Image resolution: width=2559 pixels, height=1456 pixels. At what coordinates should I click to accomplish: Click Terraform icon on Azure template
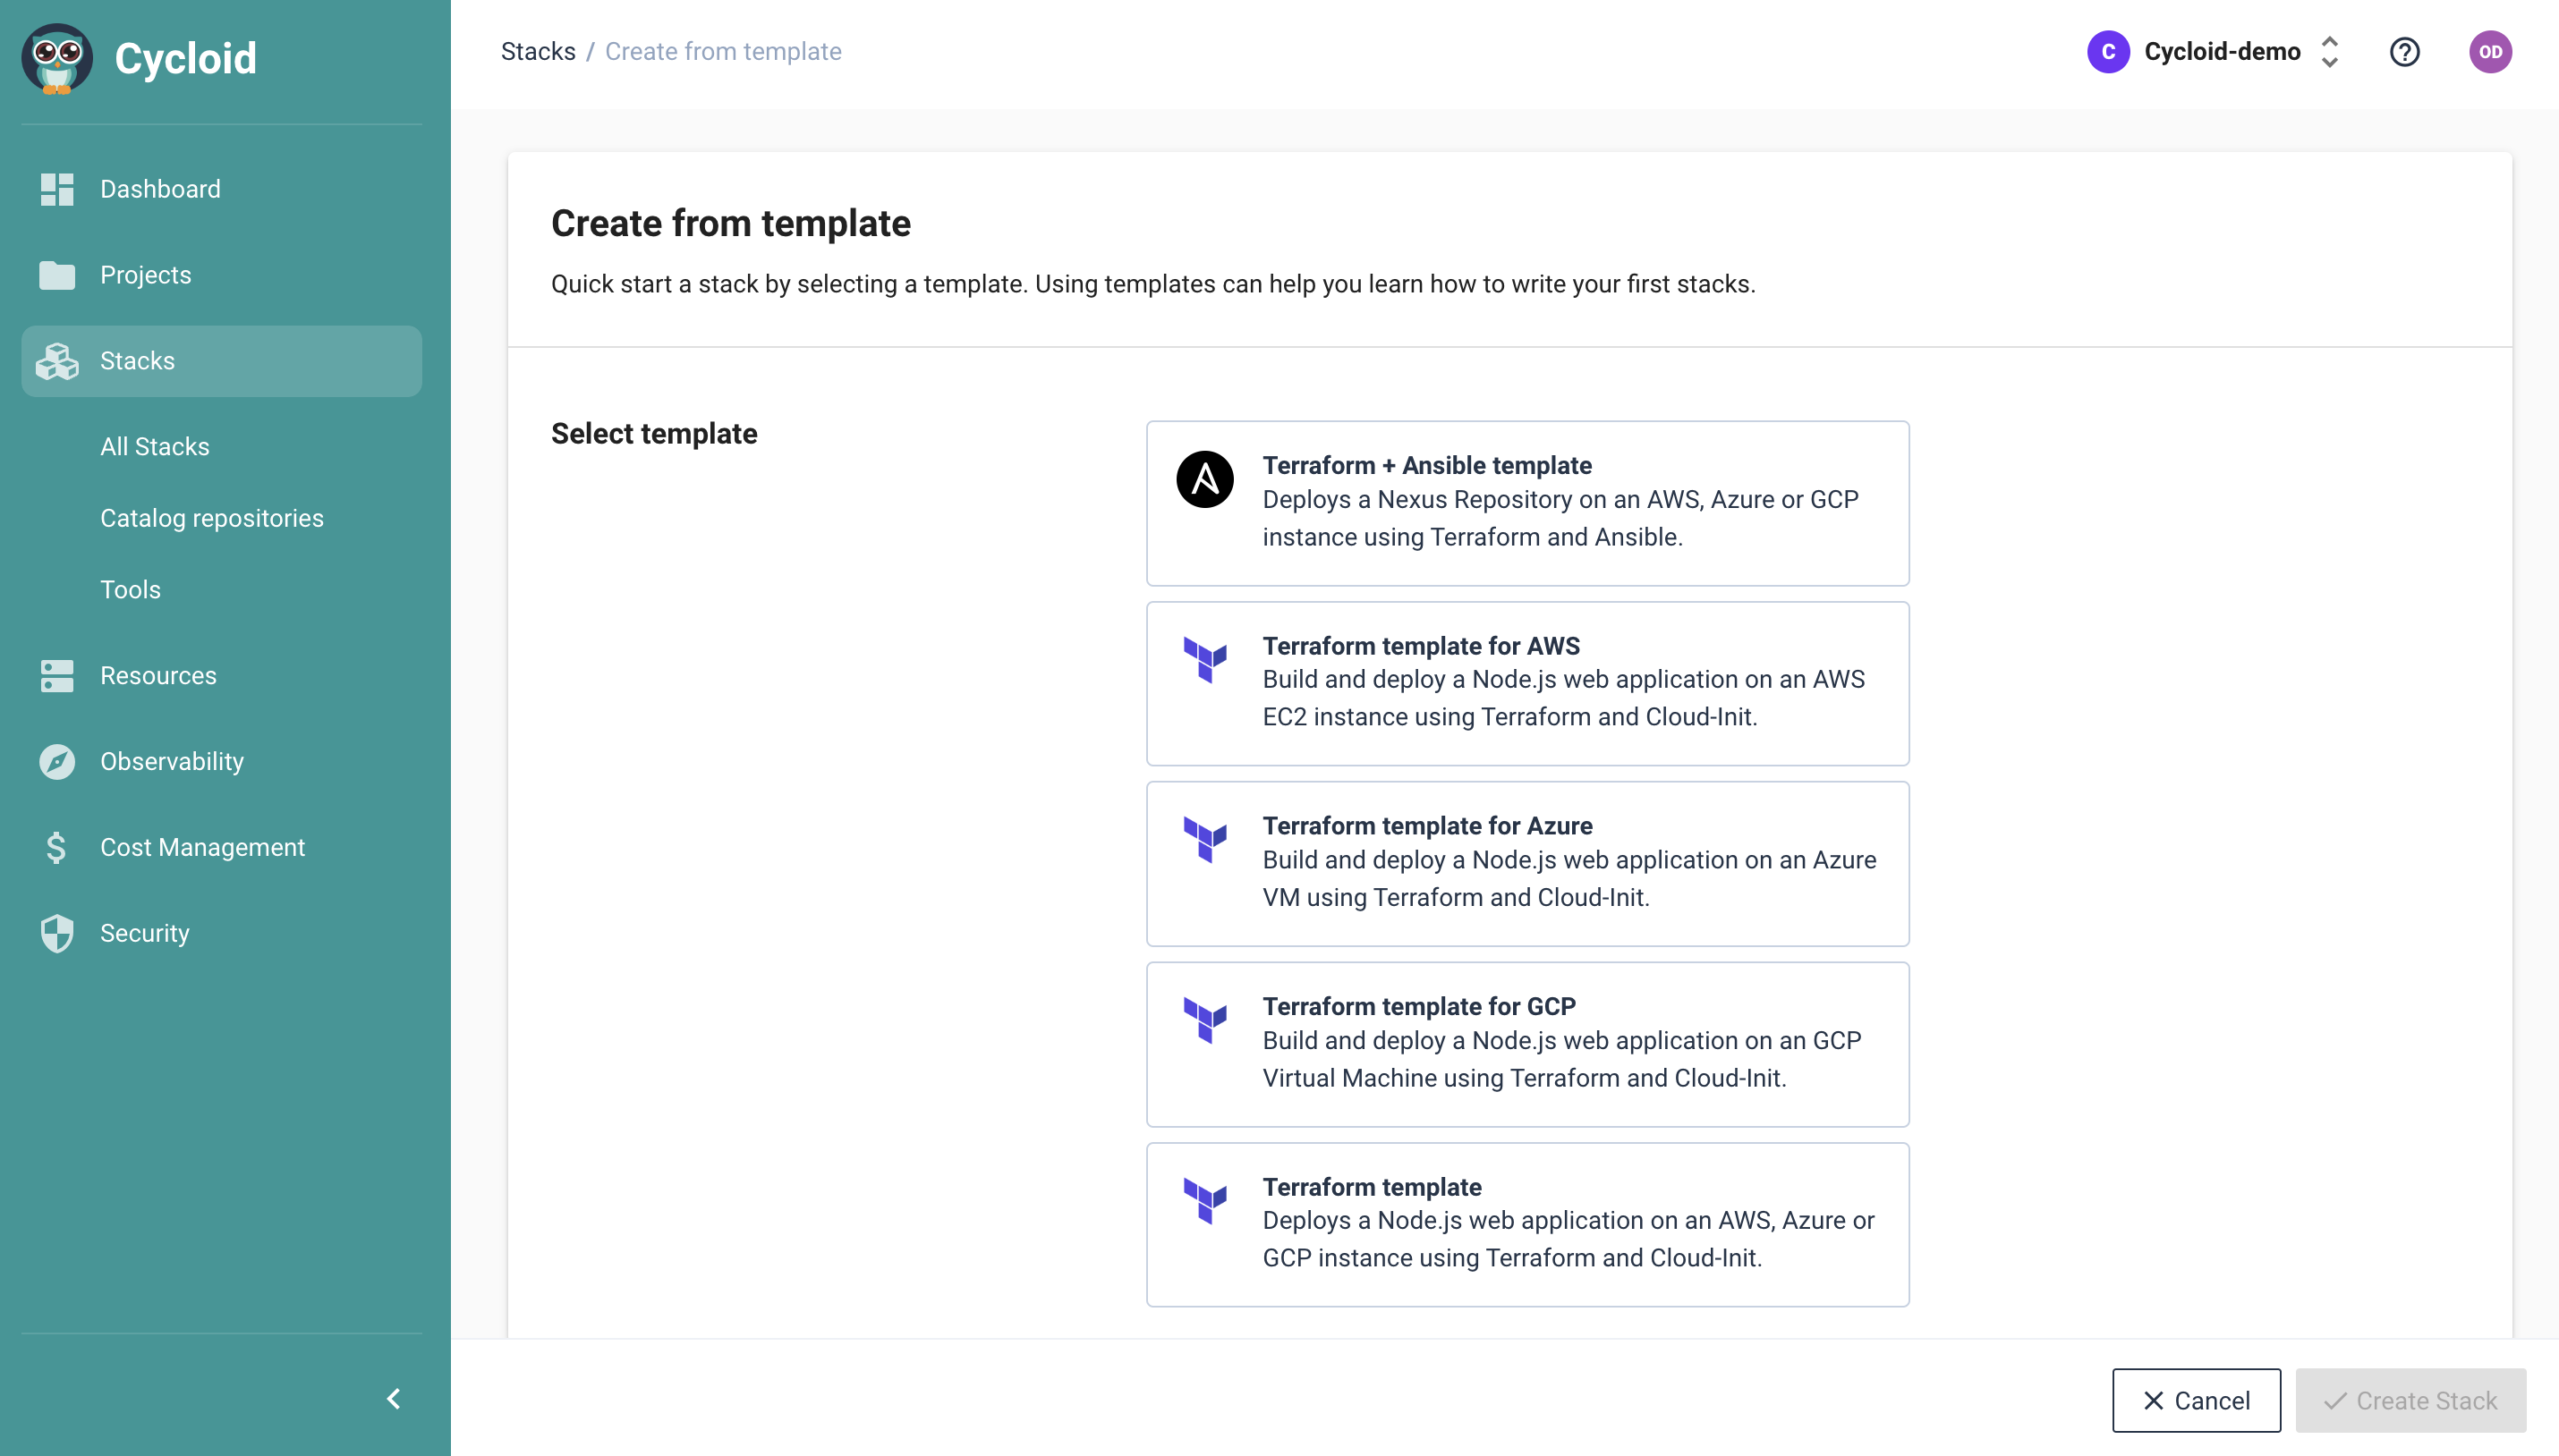coord(1204,840)
